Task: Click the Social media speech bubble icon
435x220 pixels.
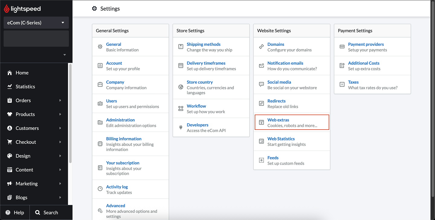Action: tap(261, 84)
